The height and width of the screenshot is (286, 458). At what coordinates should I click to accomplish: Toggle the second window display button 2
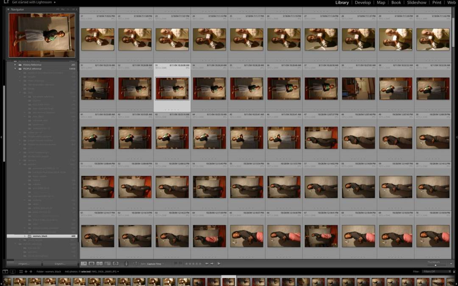(13, 272)
